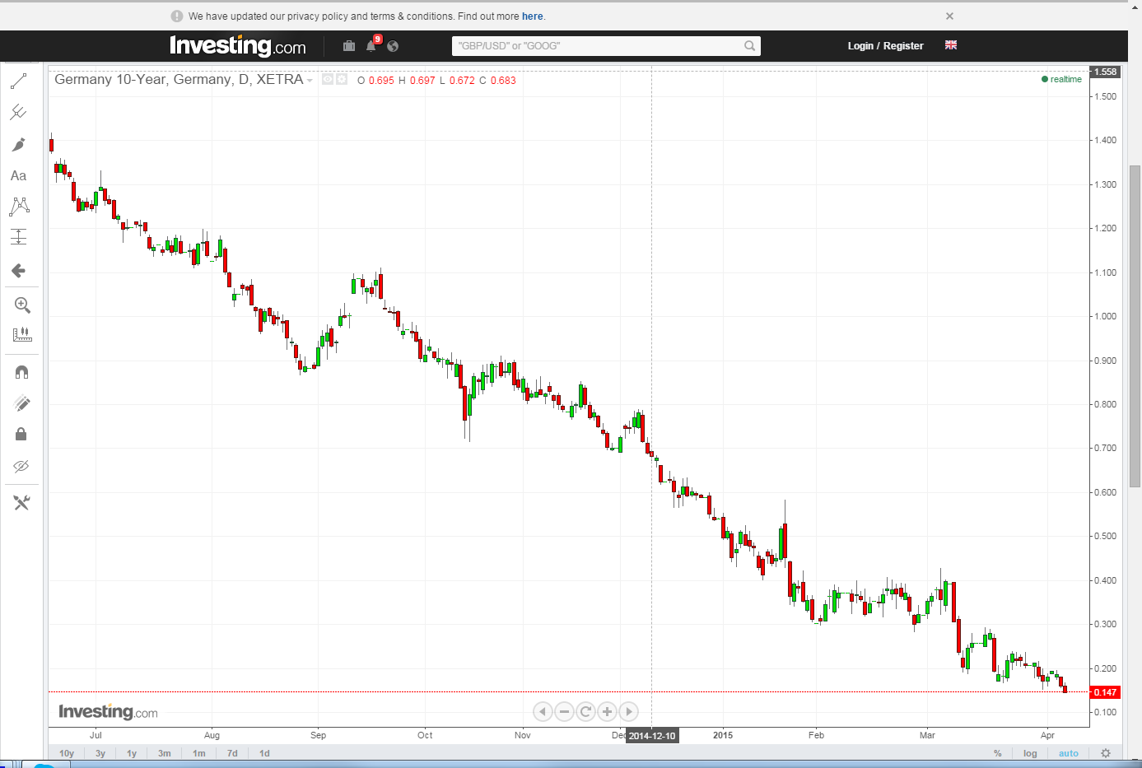Set time range to 3m
The height and width of the screenshot is (768, 1142).
coord(165,753)
